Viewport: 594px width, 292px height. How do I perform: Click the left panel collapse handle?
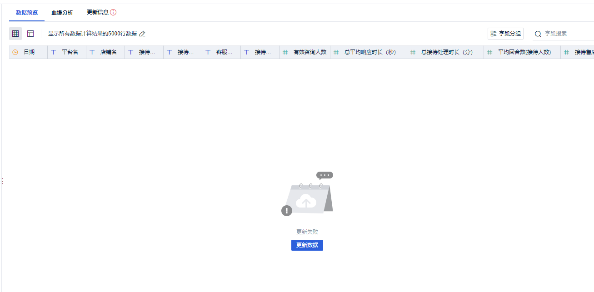point(2,181)
